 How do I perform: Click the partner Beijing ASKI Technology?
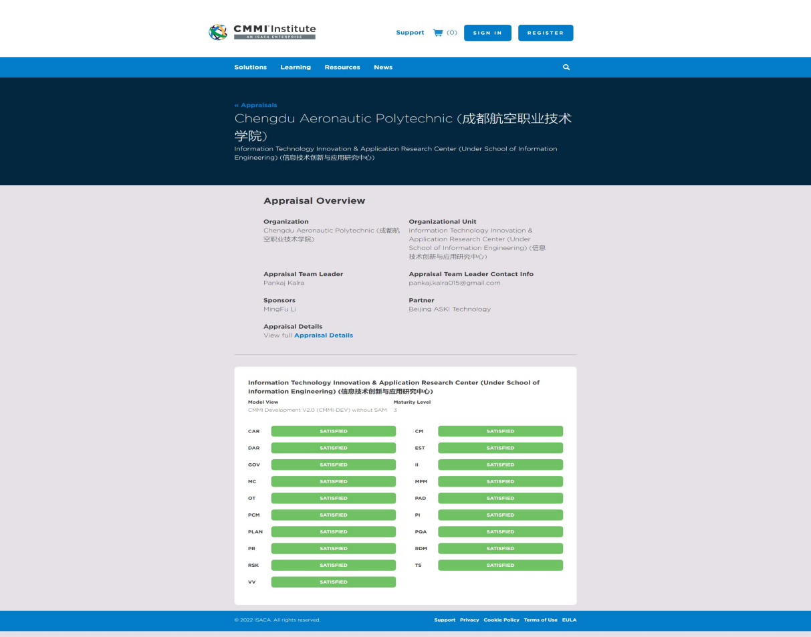(449, 309)
